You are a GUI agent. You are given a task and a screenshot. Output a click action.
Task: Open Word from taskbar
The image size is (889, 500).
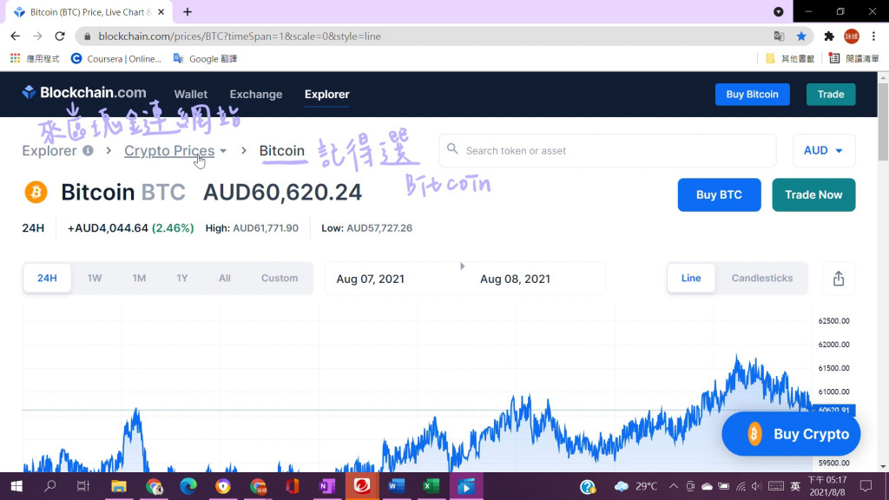(x=396, y=486)
